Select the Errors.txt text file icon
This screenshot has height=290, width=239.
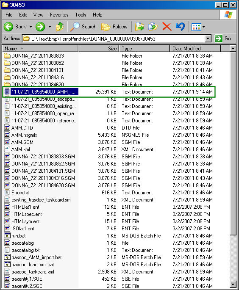(x=7, y=193)
